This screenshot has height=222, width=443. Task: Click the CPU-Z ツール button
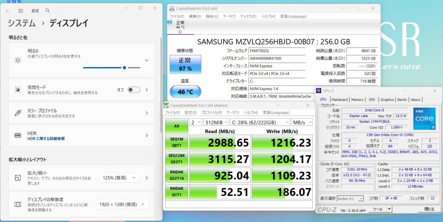(378, 209)
